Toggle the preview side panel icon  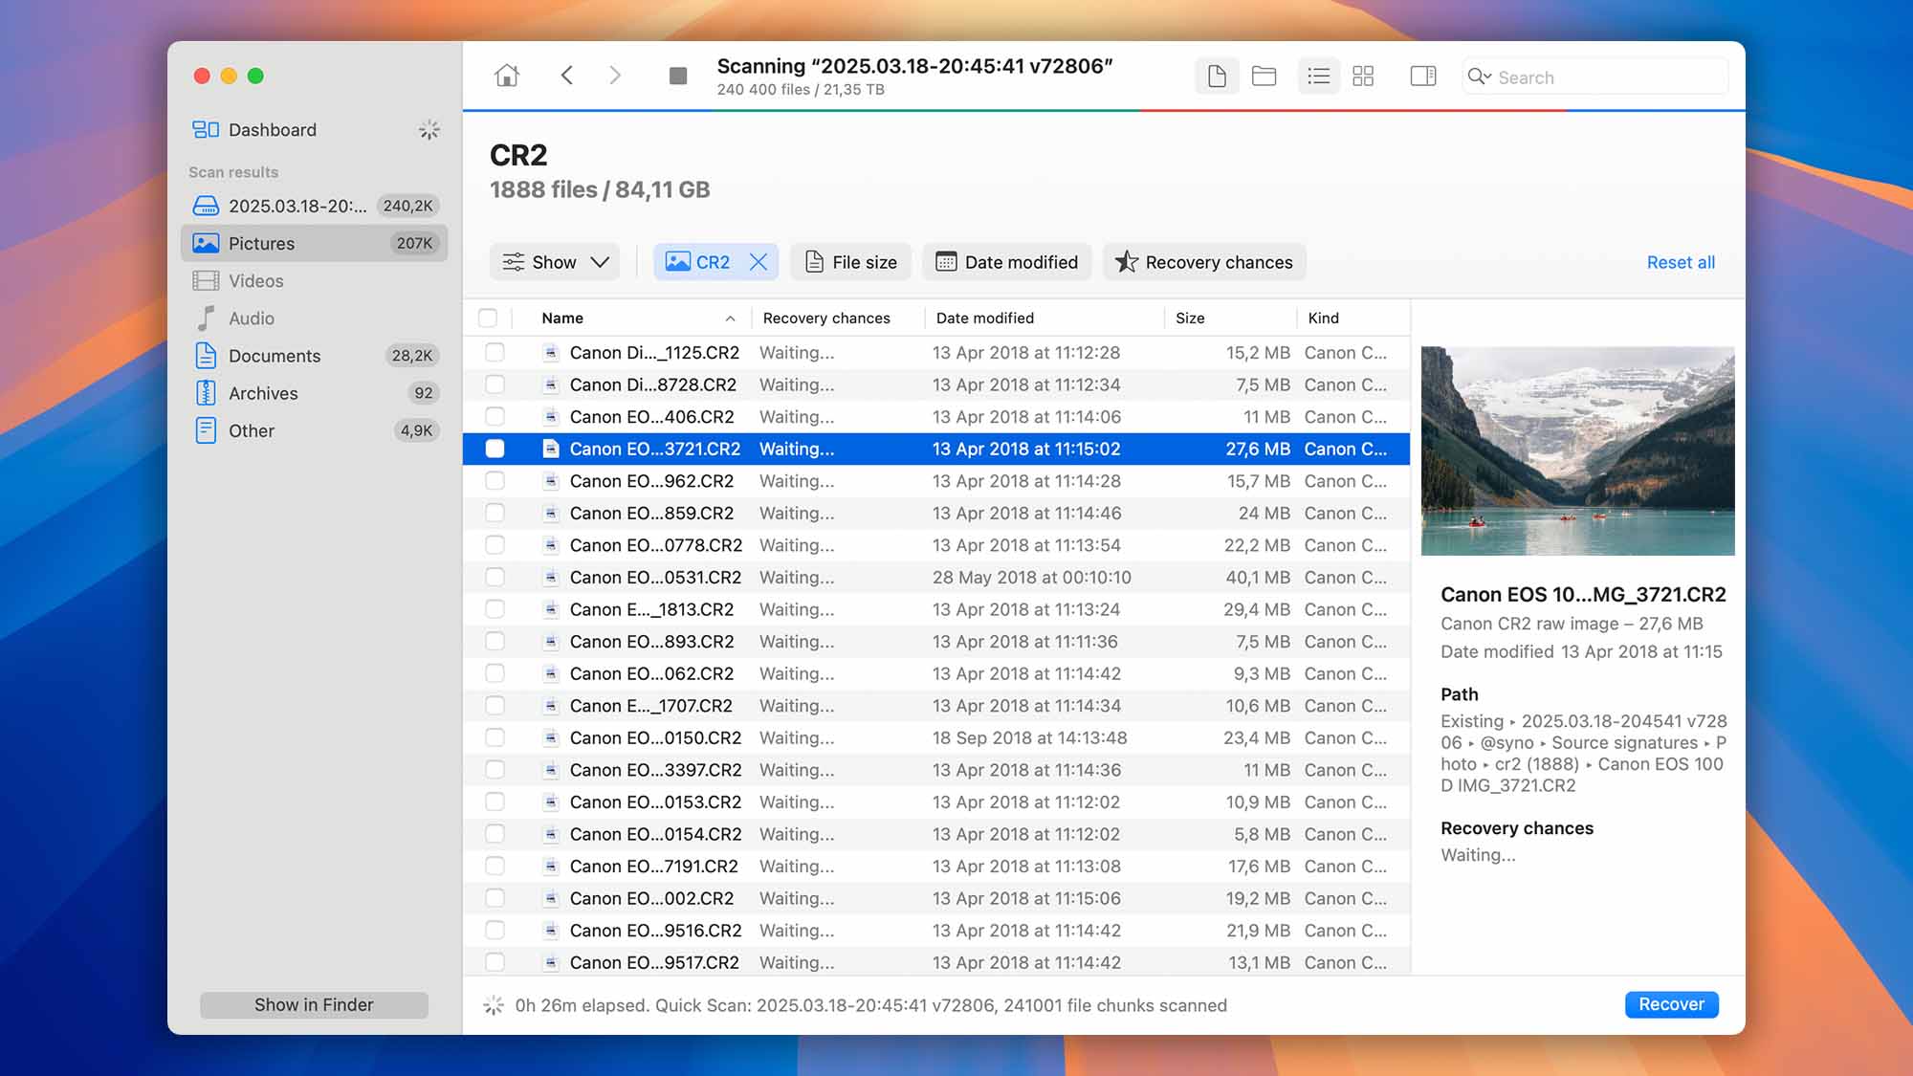pos(1423,76)
